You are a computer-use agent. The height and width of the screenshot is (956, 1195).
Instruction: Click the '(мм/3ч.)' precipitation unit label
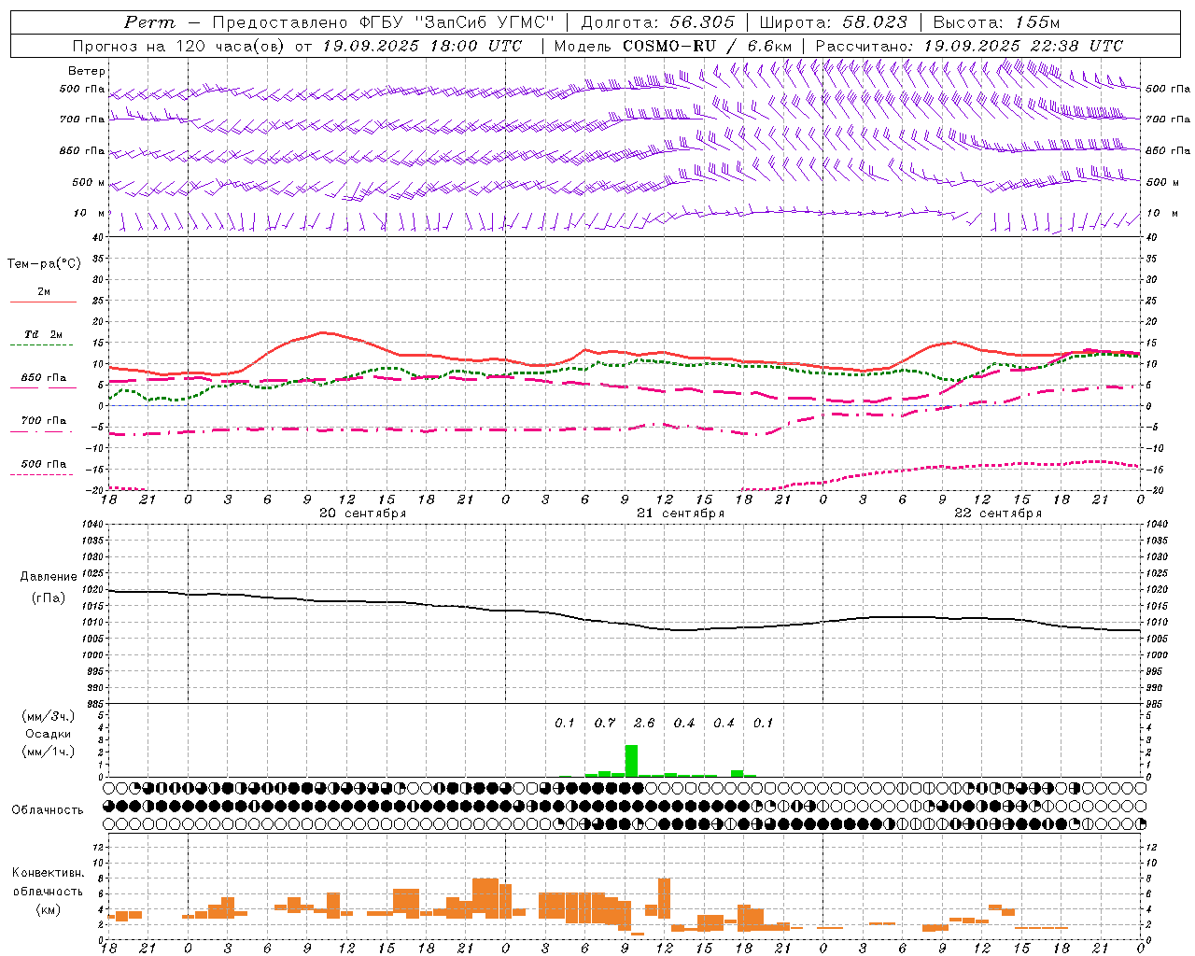[x=49, y=716]
